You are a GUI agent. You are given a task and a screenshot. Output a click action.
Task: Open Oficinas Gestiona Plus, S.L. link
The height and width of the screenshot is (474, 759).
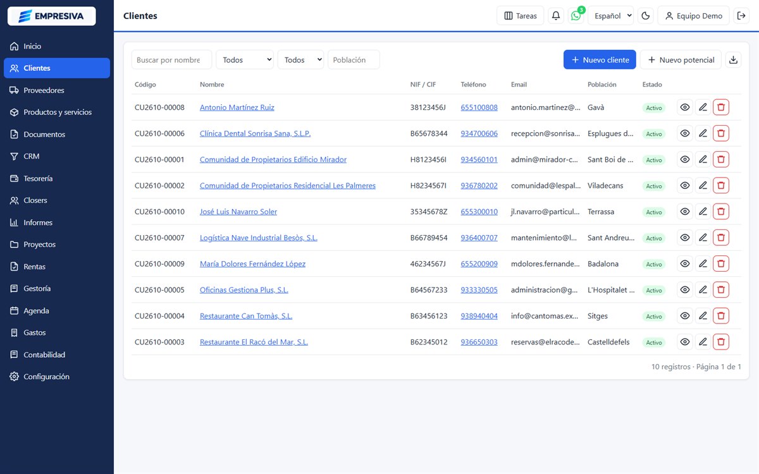244,289
